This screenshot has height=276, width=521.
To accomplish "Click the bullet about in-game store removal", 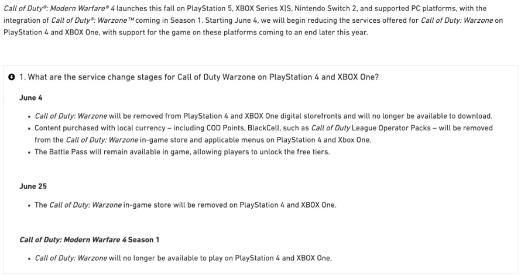I will pyautogui.click(x=186, y=205).
